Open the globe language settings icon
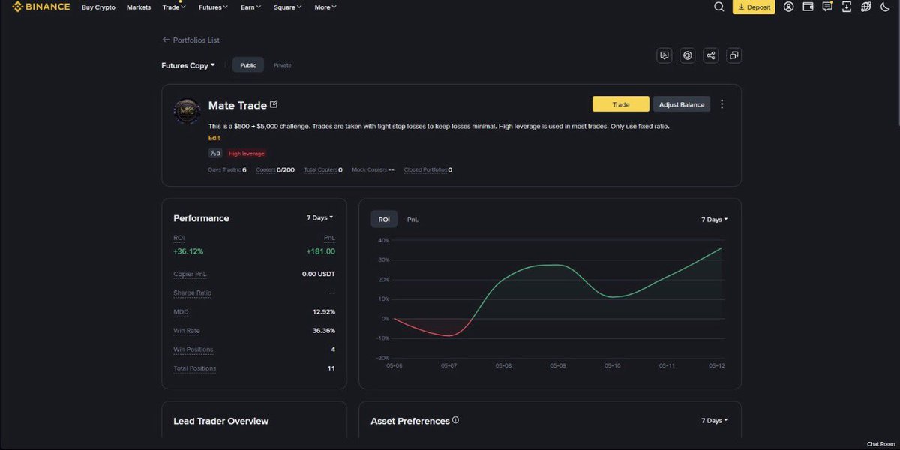Image resolution: width=900 pixels, height=450 pixels. point(866,7)
